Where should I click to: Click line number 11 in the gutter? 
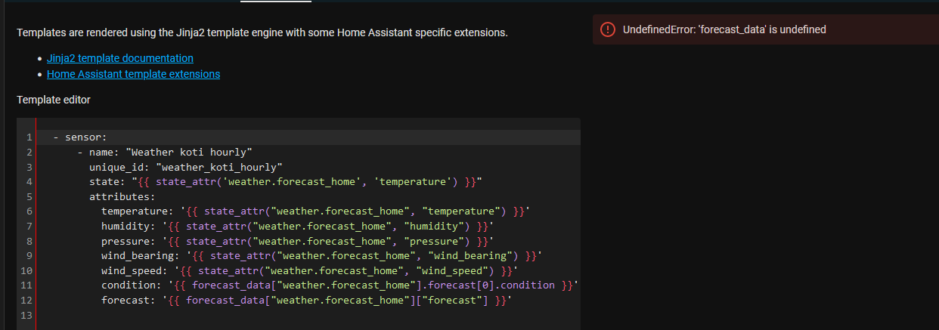(x=28, y=285)
